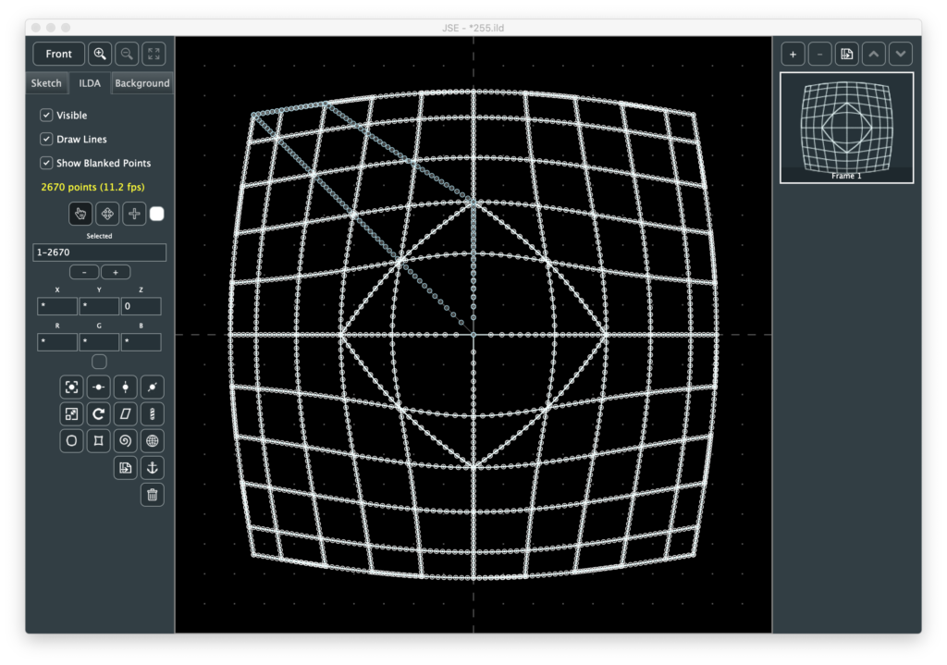Click the move frame down chevron
This screenshot has height=665, width=947.
[900, 54]
